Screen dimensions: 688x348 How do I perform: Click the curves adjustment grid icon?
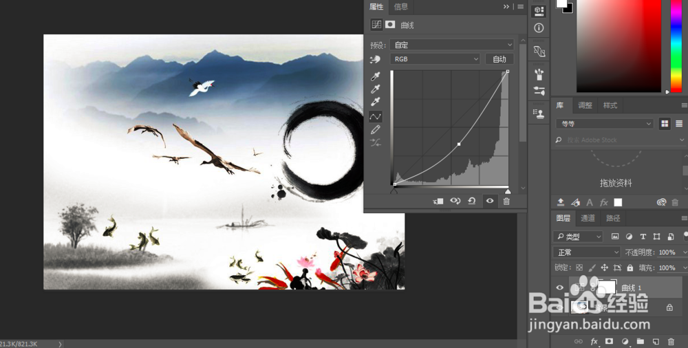tap(376, 25)
